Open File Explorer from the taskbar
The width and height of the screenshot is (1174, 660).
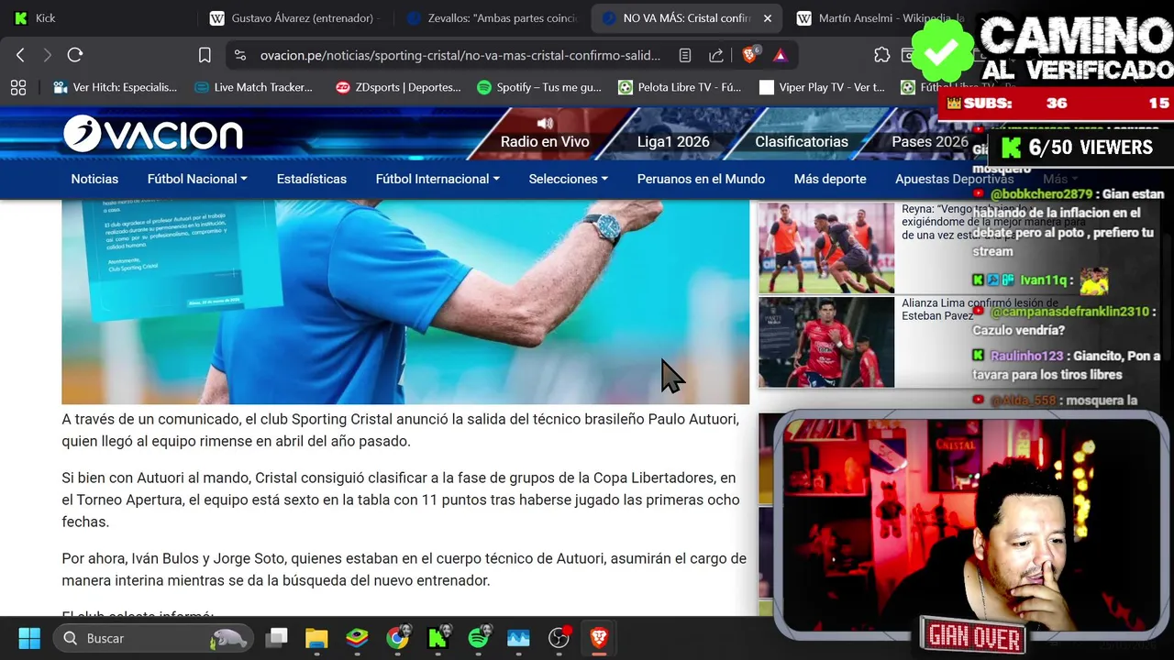[x=316, y=638]
